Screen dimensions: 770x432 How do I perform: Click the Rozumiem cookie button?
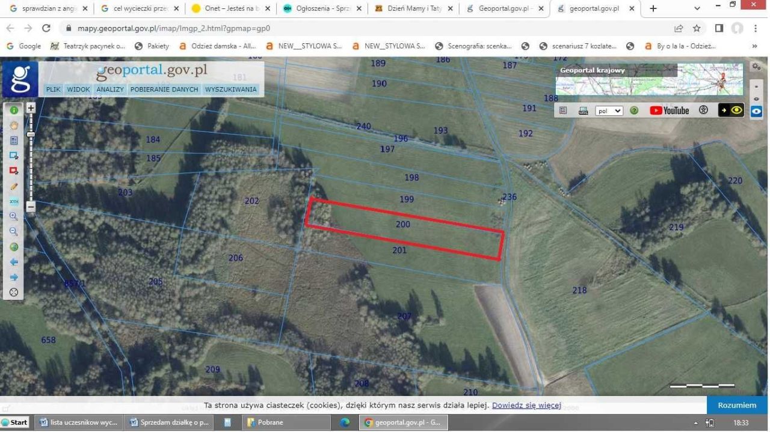pyautogui.click(x=737, y=405)
